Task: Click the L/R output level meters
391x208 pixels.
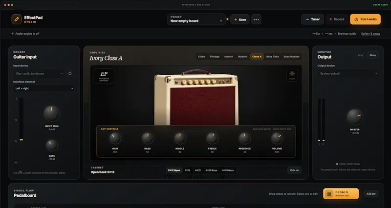Action: 321,120
